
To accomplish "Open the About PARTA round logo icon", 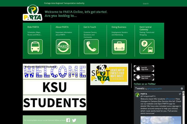I will point(63,47).
